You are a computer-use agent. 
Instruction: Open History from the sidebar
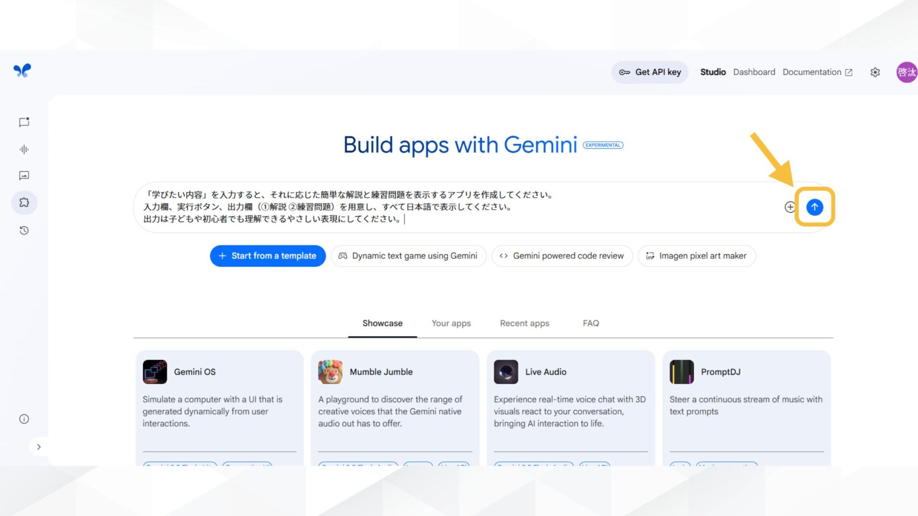(24, 230)
